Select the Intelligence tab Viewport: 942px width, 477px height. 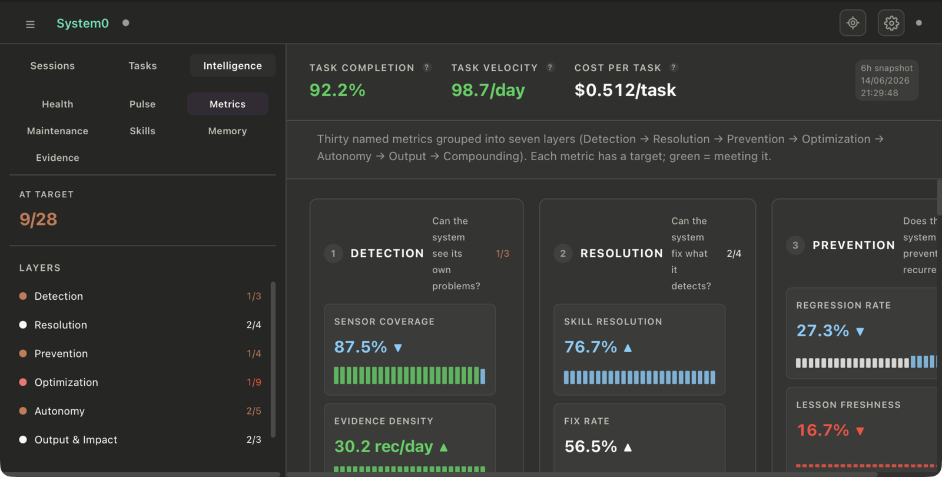pos(233,65)
